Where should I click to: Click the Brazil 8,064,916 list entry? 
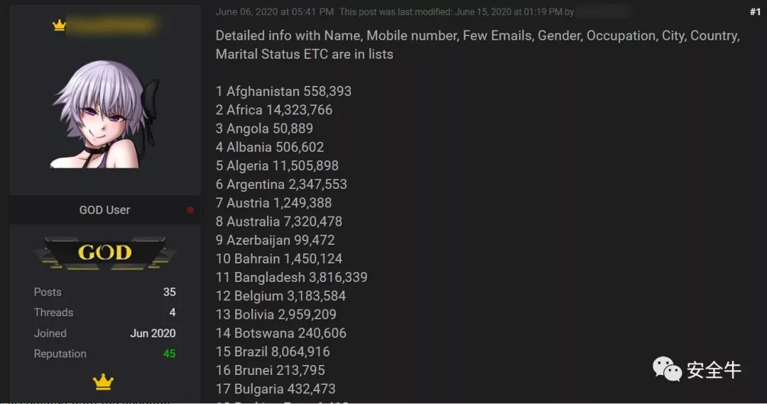tap(273, 351)
